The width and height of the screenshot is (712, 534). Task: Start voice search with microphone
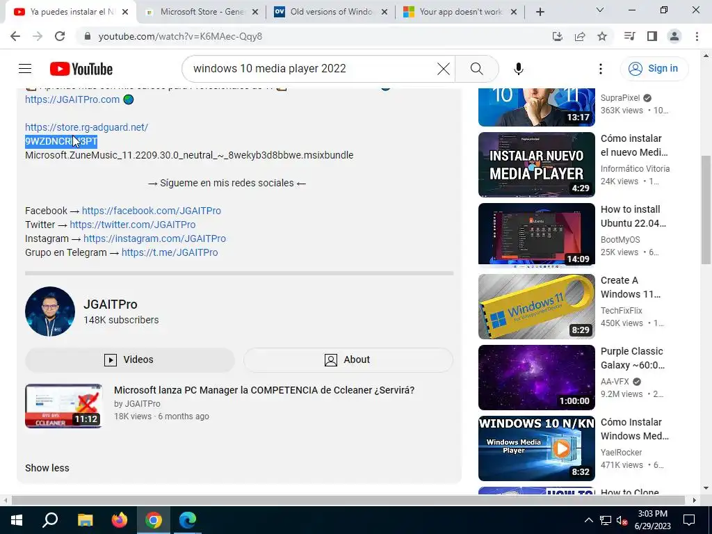point(518,69)
